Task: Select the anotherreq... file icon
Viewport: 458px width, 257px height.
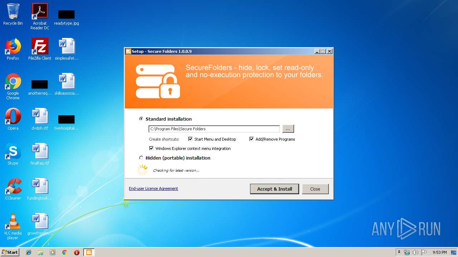Action: pos(40,87)
